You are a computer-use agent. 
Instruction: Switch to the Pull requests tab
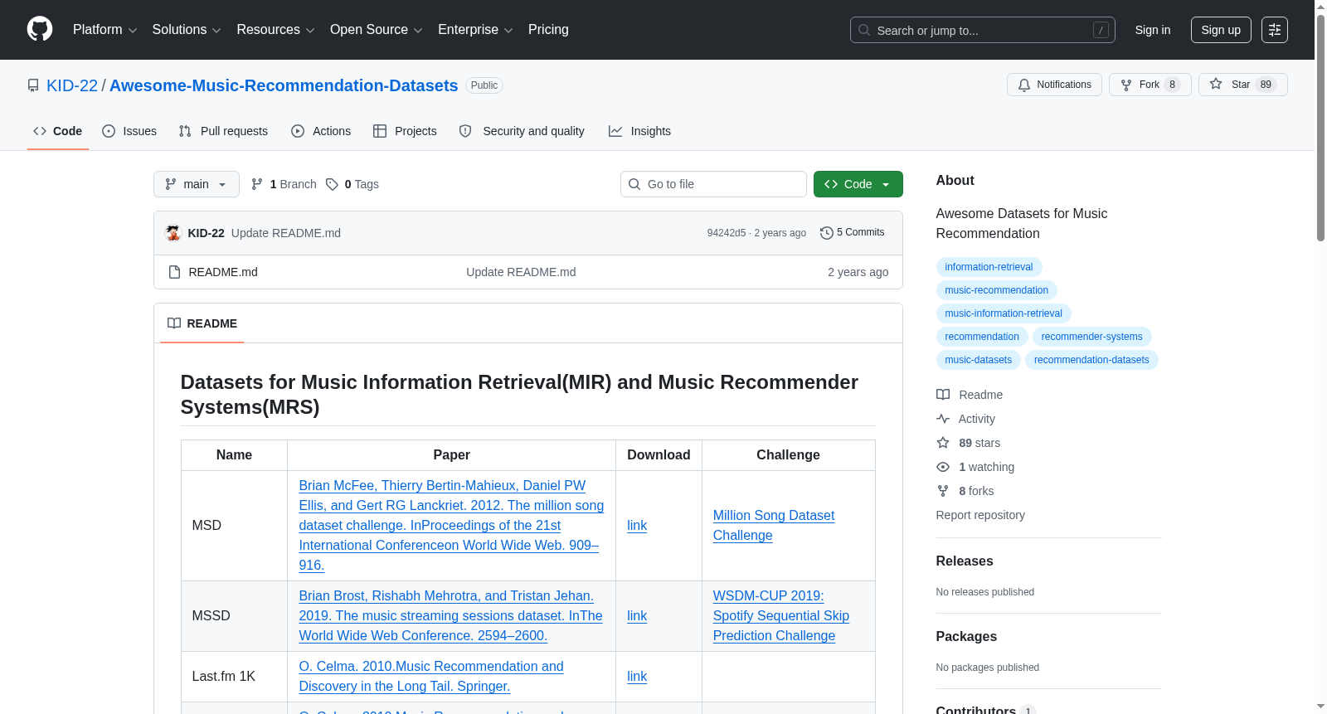[223, 131]
